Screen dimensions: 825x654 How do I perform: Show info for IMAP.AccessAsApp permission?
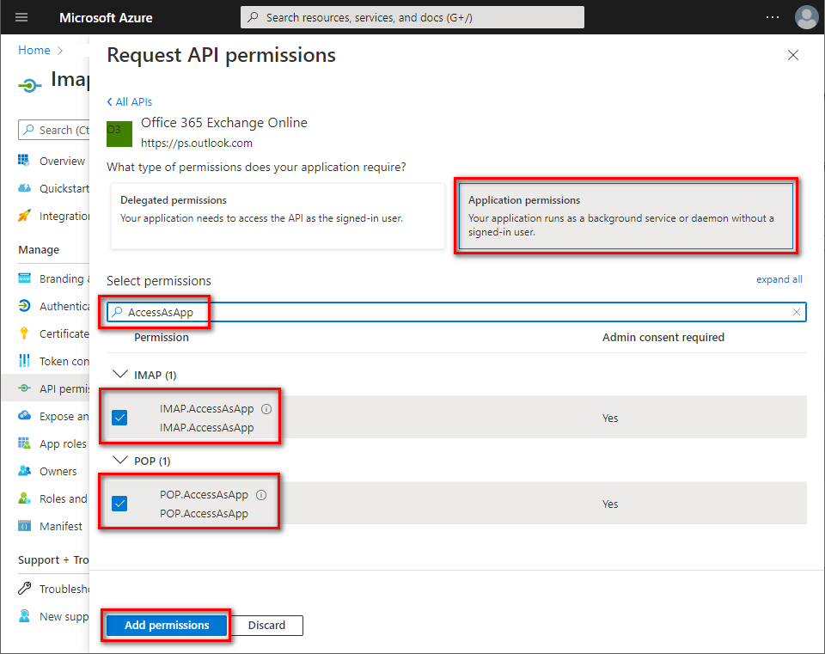point(266,409)
